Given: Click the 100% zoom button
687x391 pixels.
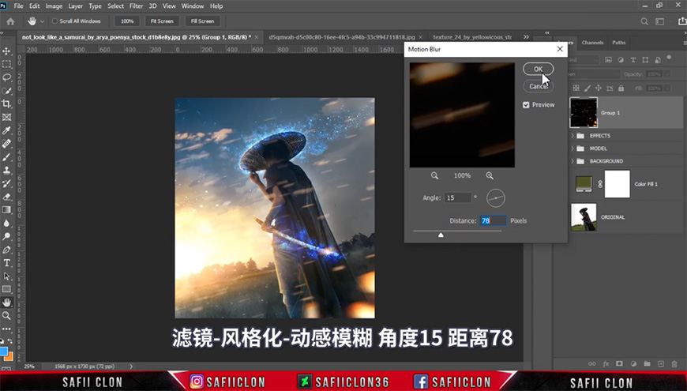Looking at the screenshot, I should [127, 21].
